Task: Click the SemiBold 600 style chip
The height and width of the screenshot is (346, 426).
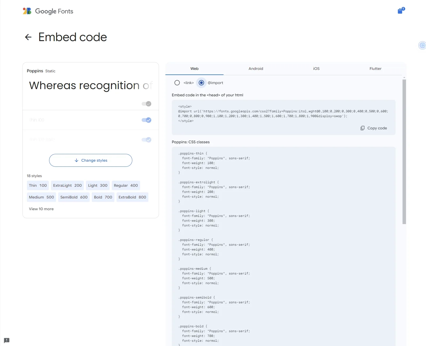Action: point(74,197)
